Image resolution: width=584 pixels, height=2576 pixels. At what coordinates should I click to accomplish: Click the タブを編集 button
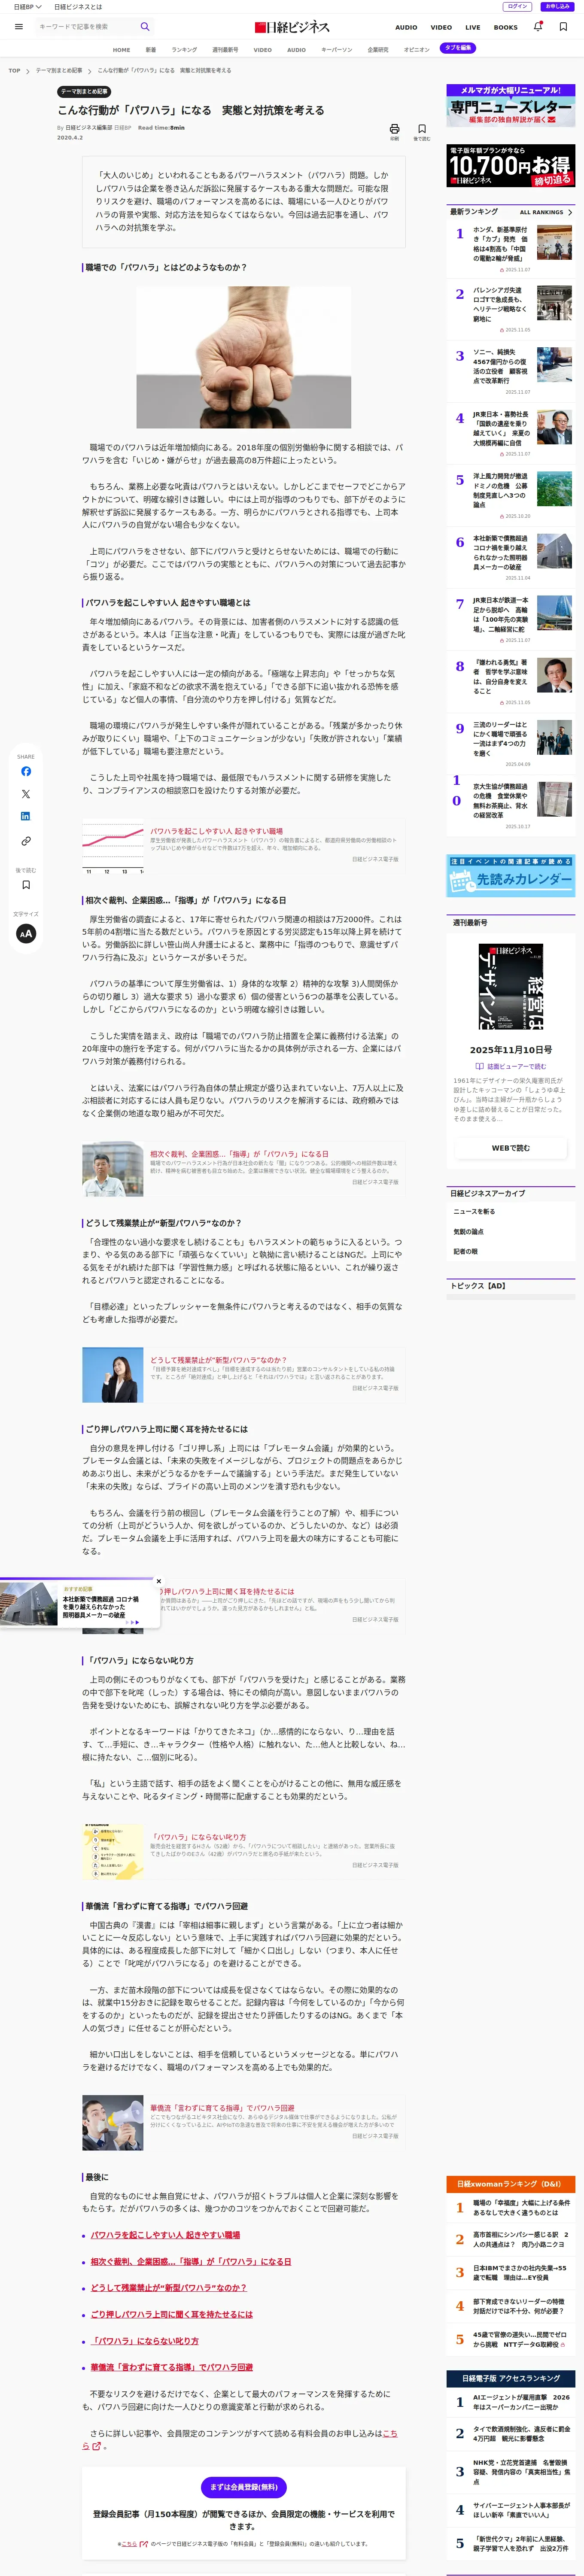(x=458, y=48)
